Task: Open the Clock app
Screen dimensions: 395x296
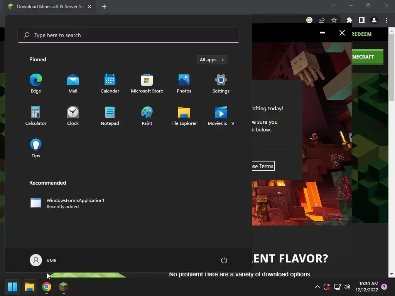Action: pos(73,116)
